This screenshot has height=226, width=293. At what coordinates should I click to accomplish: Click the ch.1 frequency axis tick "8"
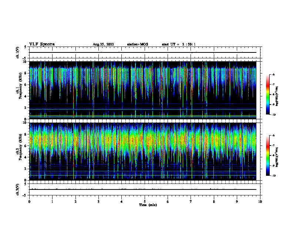click(26, 73)
